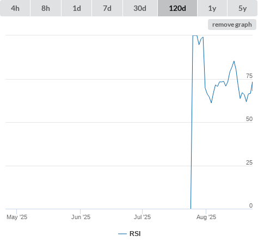Image resolution: width=258 pixels, height=248 pixels.
Task: Select the 5y time range tab
Action: coord(243,8)
